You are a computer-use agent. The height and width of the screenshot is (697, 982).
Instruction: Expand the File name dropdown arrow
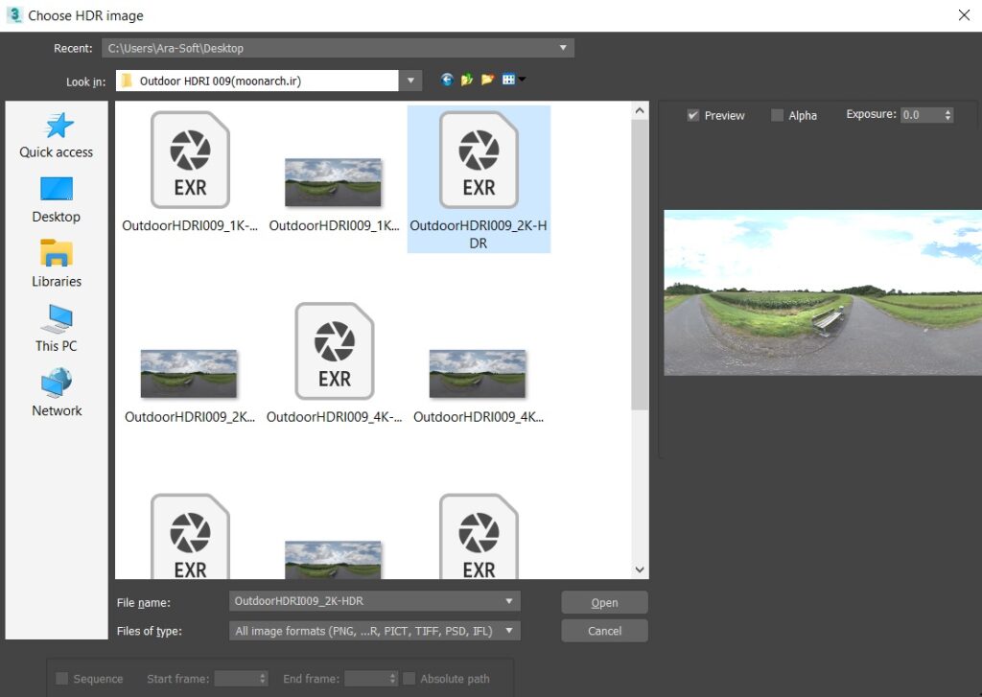click(509, 601)
